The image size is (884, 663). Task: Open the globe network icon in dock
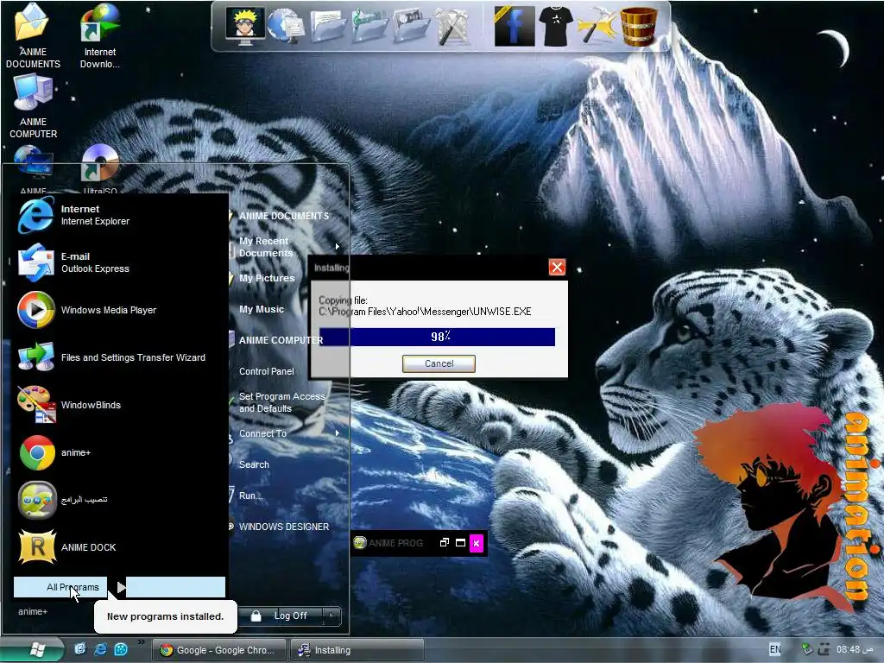[x=286, y=26]
